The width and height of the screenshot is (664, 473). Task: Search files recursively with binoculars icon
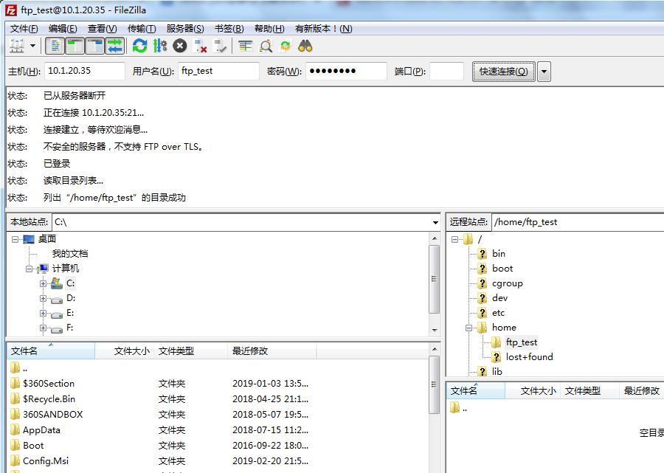click(x=305, y=46)
